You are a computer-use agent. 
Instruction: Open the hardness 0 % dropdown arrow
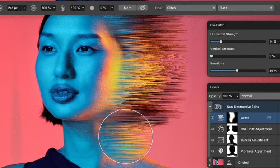coord(112,8)
